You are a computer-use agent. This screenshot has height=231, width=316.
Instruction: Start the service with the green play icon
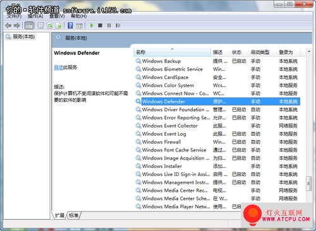point(92,25)
